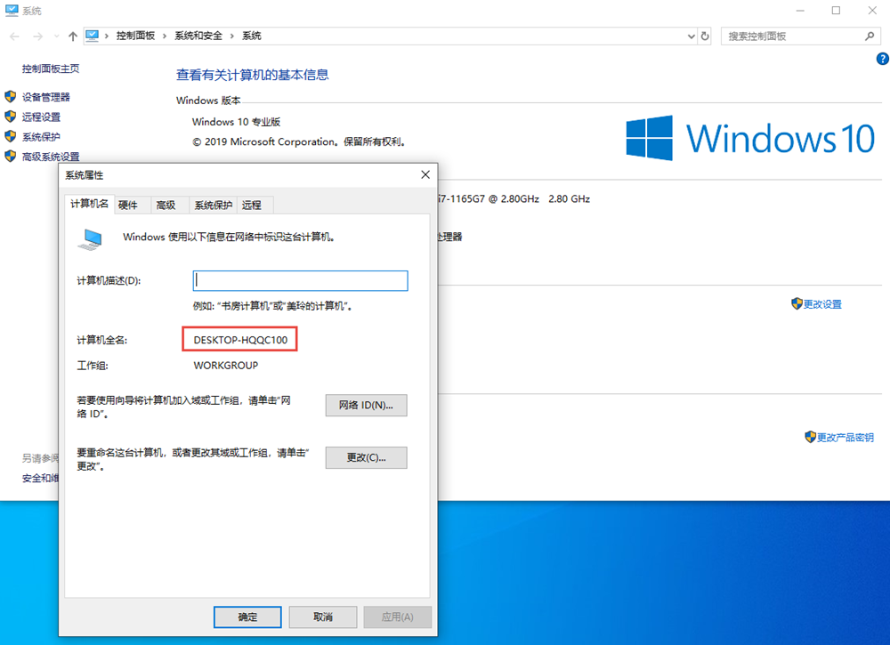The height and width of the screenshot is (645, 890).
Task: Switch to the 高级 tab
Action: (166, 205)
